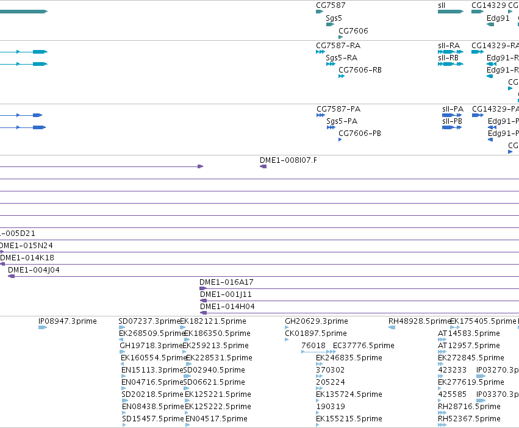Click EST SD02940.5prime
Image resolution: width=519 pixels, height=428 pixels.
coord(214,371)
